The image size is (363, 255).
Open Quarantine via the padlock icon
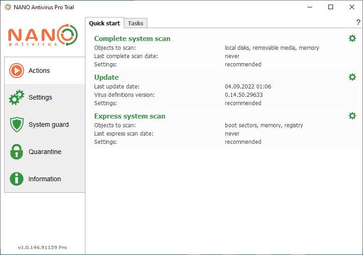[17, 152]
